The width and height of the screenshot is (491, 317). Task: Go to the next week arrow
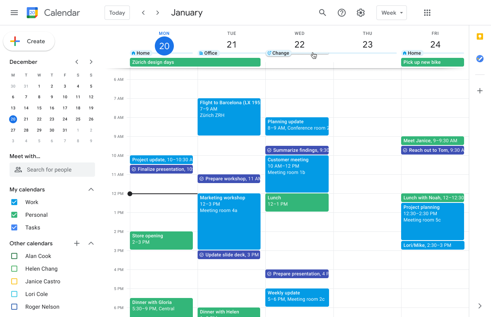point(158,13)
